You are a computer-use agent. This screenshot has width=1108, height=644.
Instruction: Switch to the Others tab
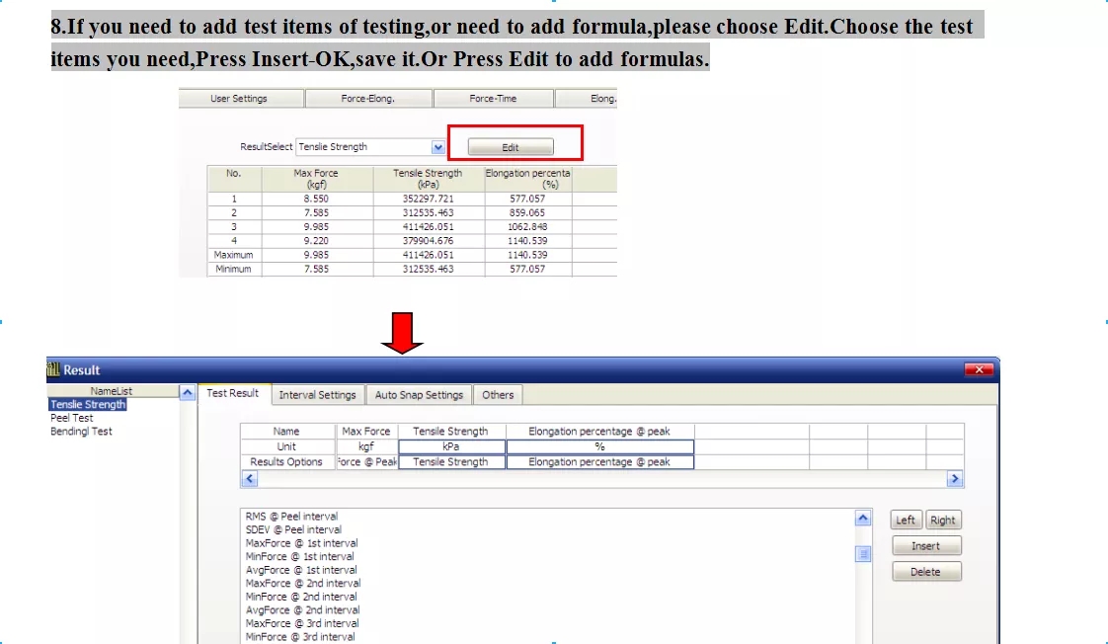click(x=498, y=395)
